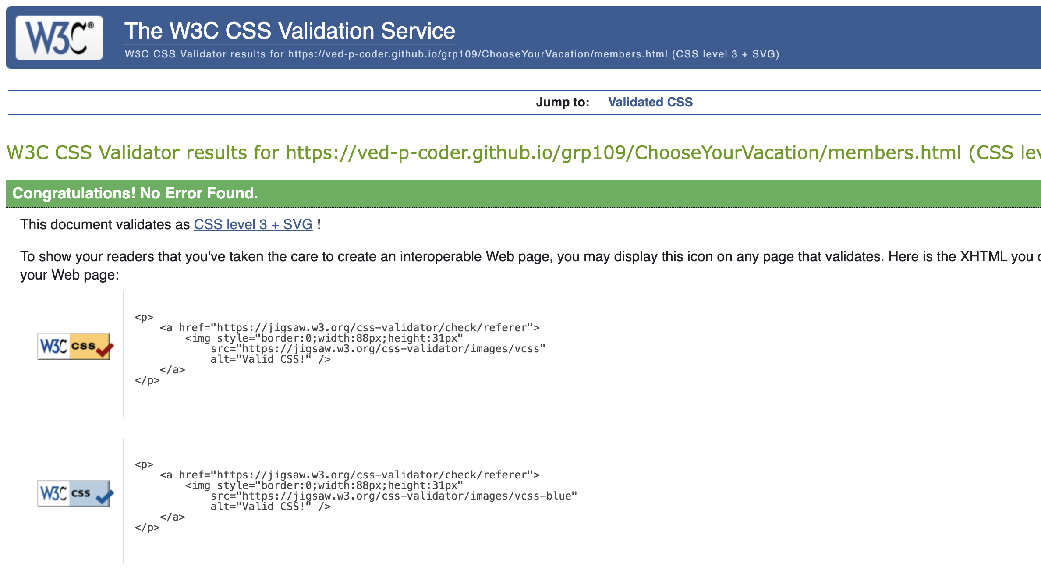Open the CSS level 3 + SVG link
Screen dimensions: 1041x581
[253, 224]
